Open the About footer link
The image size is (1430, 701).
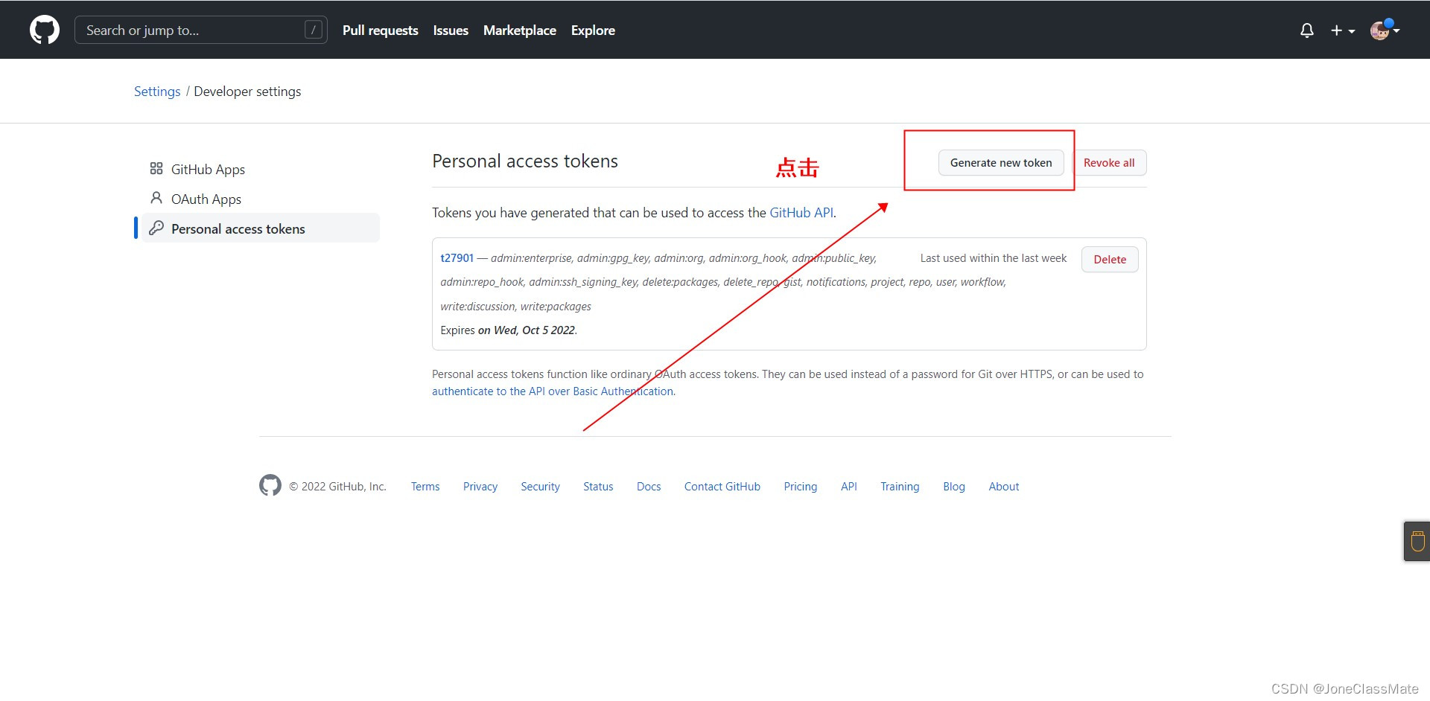(1004, 487)
